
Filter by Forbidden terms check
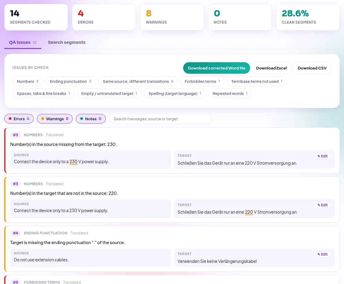pyautogui.click(x=202, y=81)
